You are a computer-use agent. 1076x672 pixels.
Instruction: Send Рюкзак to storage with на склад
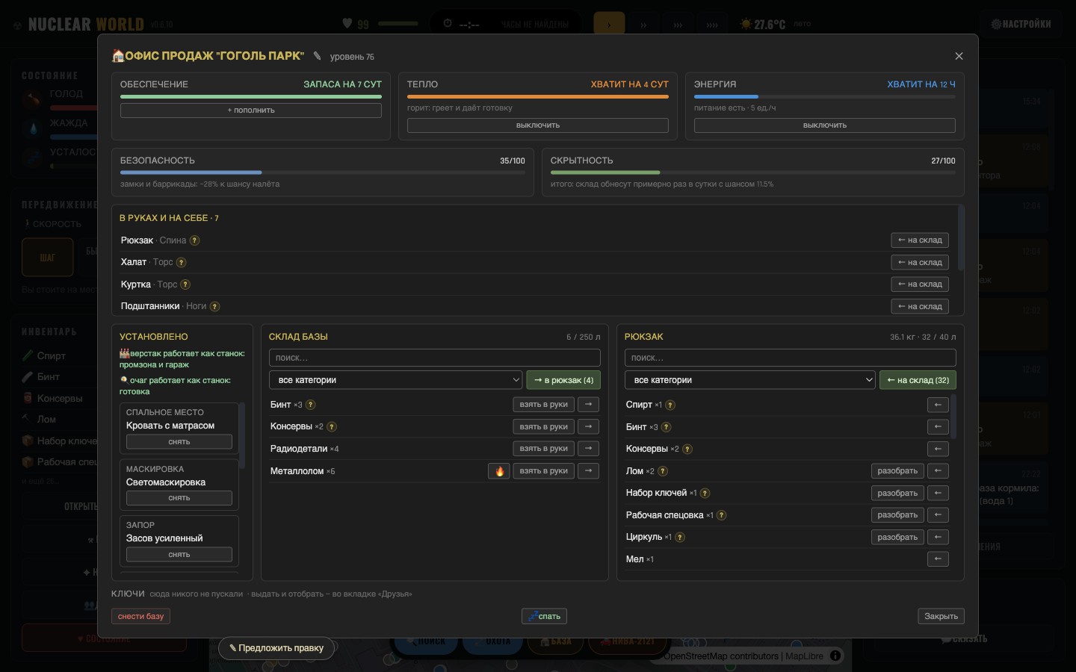point(920,240)
